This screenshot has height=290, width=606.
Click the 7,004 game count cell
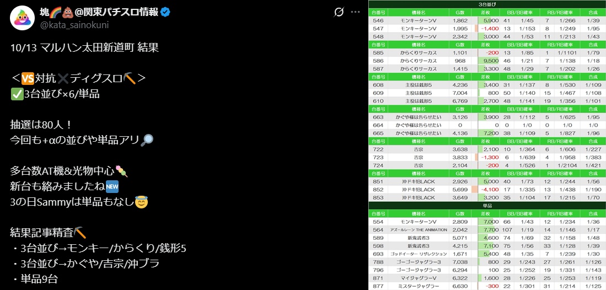[x=460, y=93]
